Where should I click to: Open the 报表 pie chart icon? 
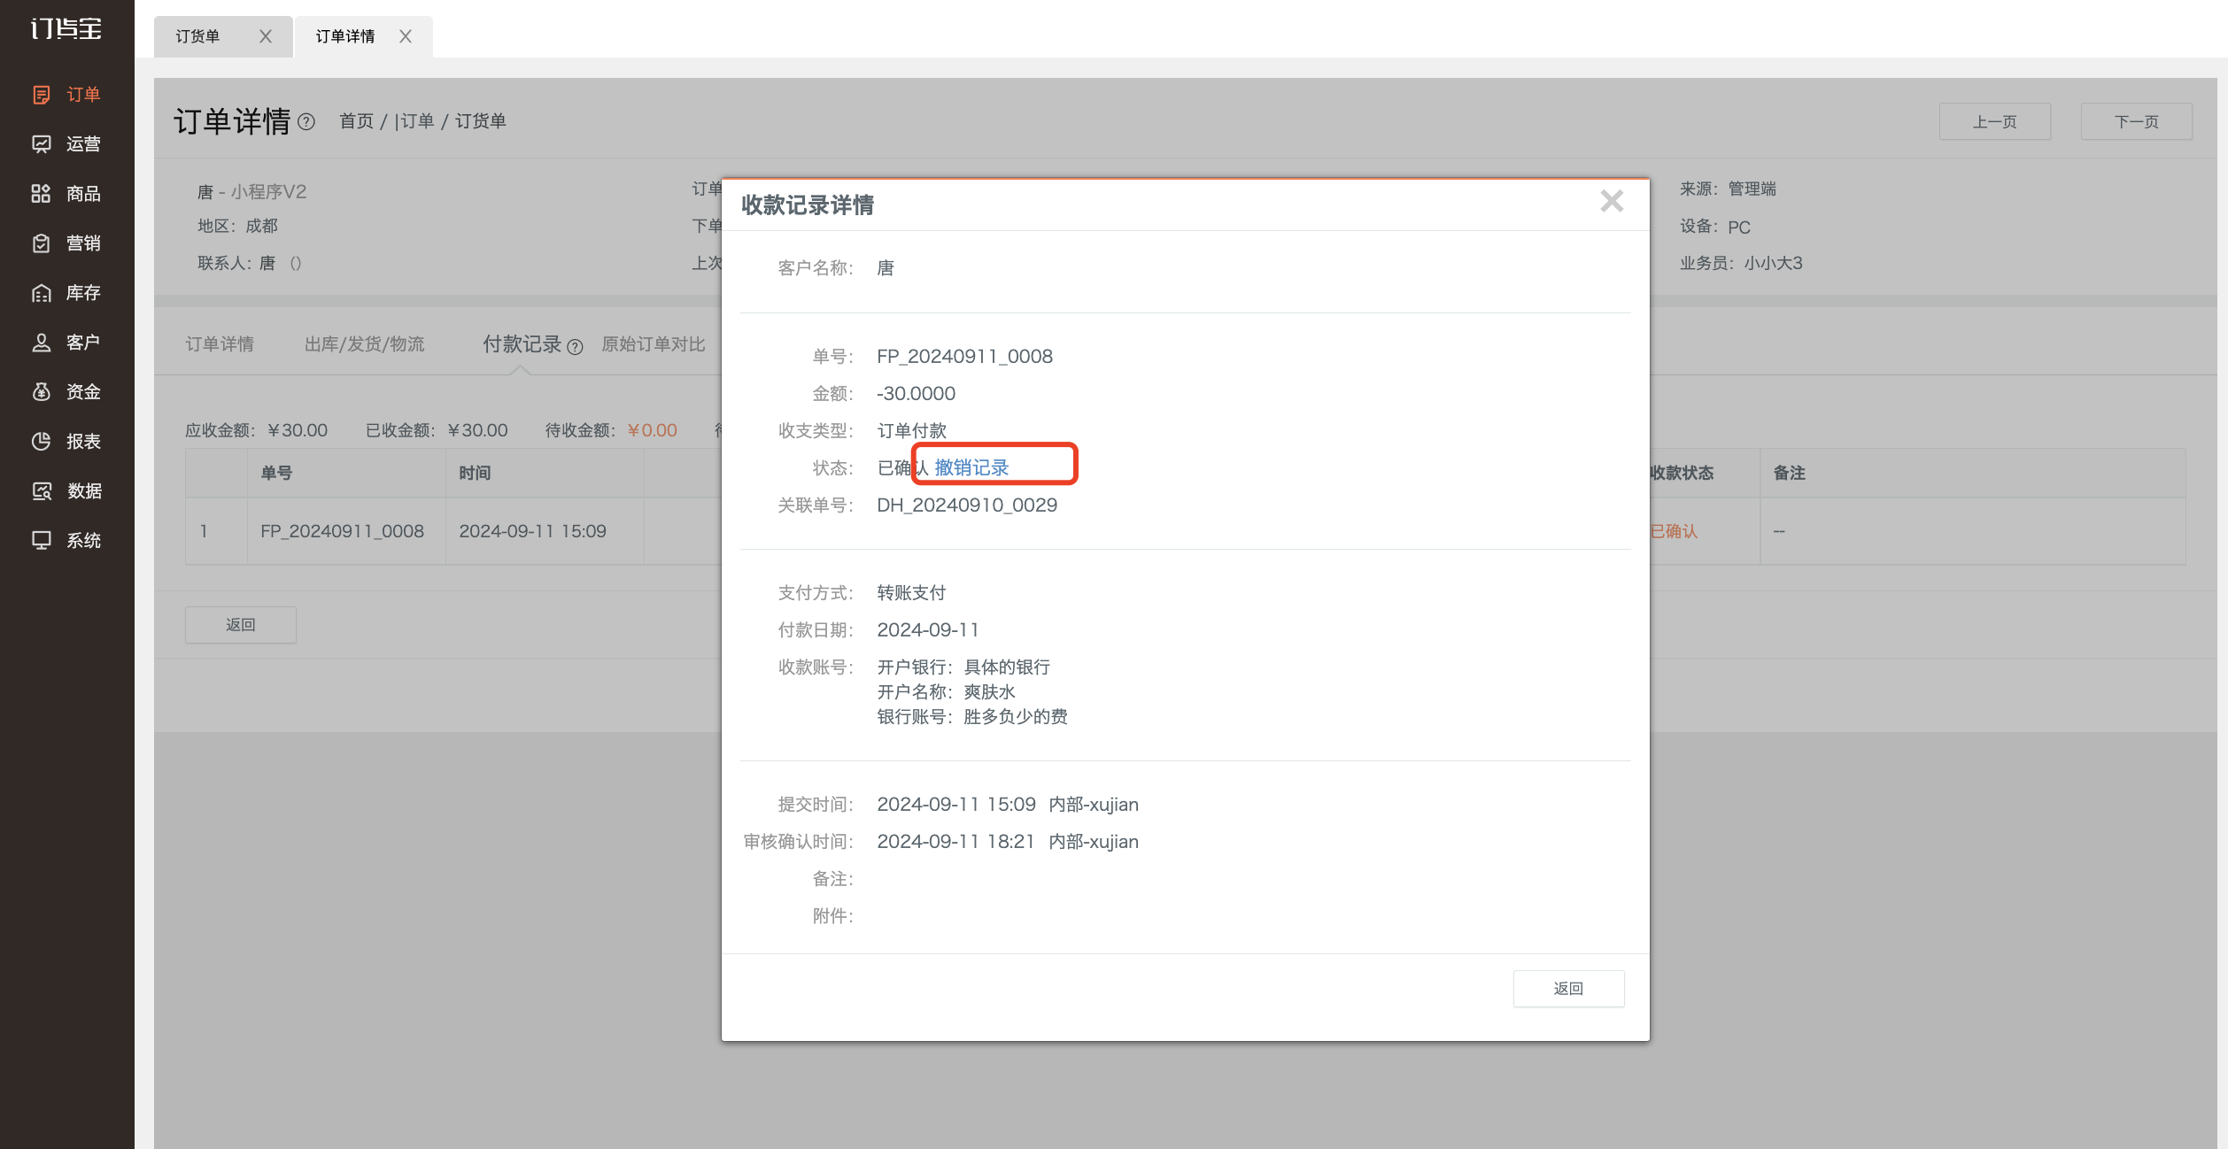click(x=41, y=442)
